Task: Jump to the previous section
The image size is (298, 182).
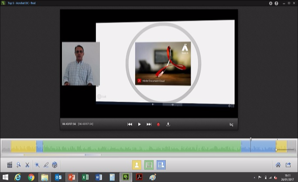Action: pyautogui.click(x=130, y=125)
